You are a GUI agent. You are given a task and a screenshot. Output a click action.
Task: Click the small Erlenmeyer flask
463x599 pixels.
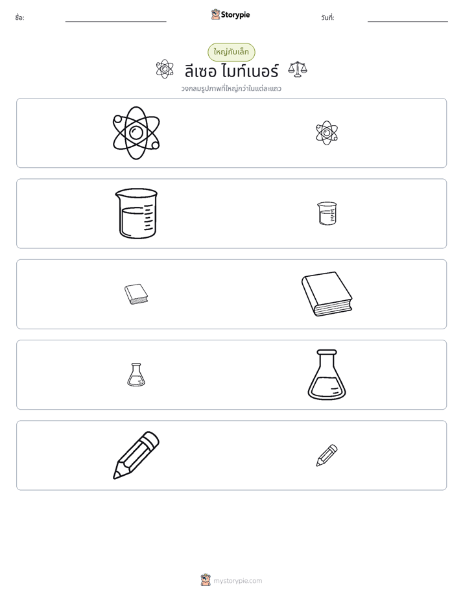click(136, 375)
